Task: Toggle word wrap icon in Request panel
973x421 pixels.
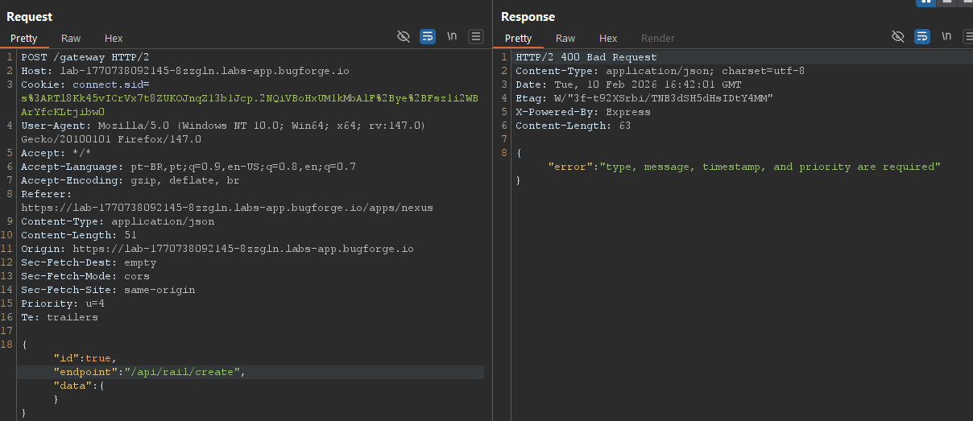Action: (x=428, y=36)
